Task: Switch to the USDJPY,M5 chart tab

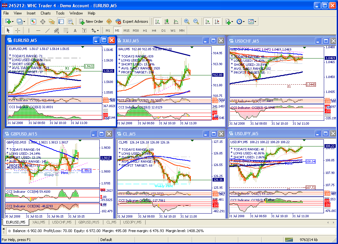Action: point(132,222)
